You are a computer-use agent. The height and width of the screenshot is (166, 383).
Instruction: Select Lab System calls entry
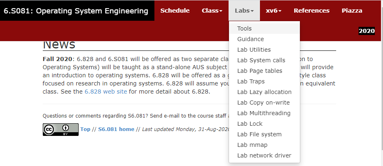(261, 60)
